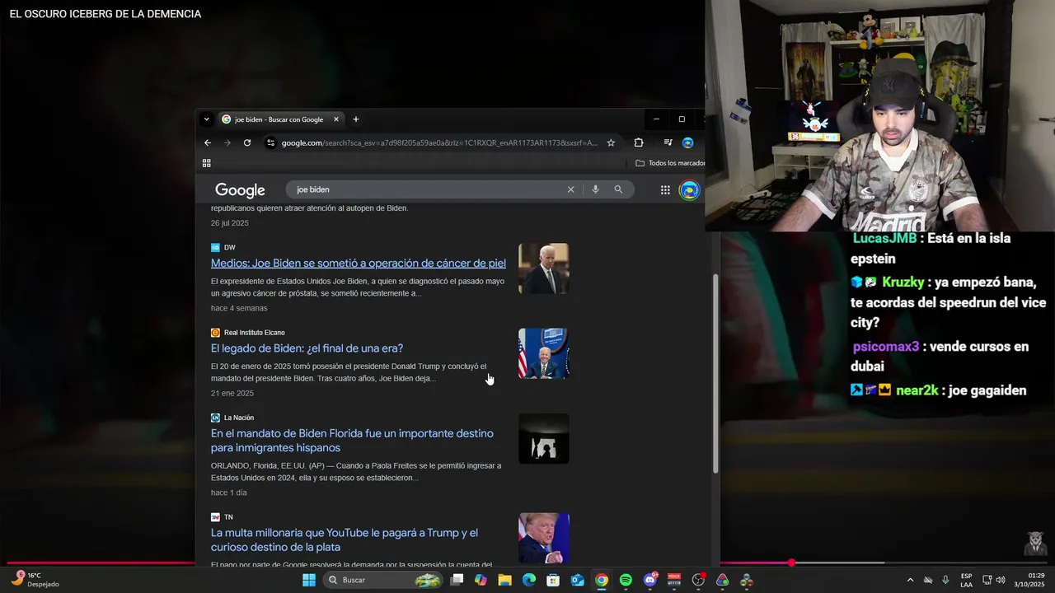Screen dimensions: 1055x593
Task: Click near2k username in chat
Action: [x=917, y=390]
